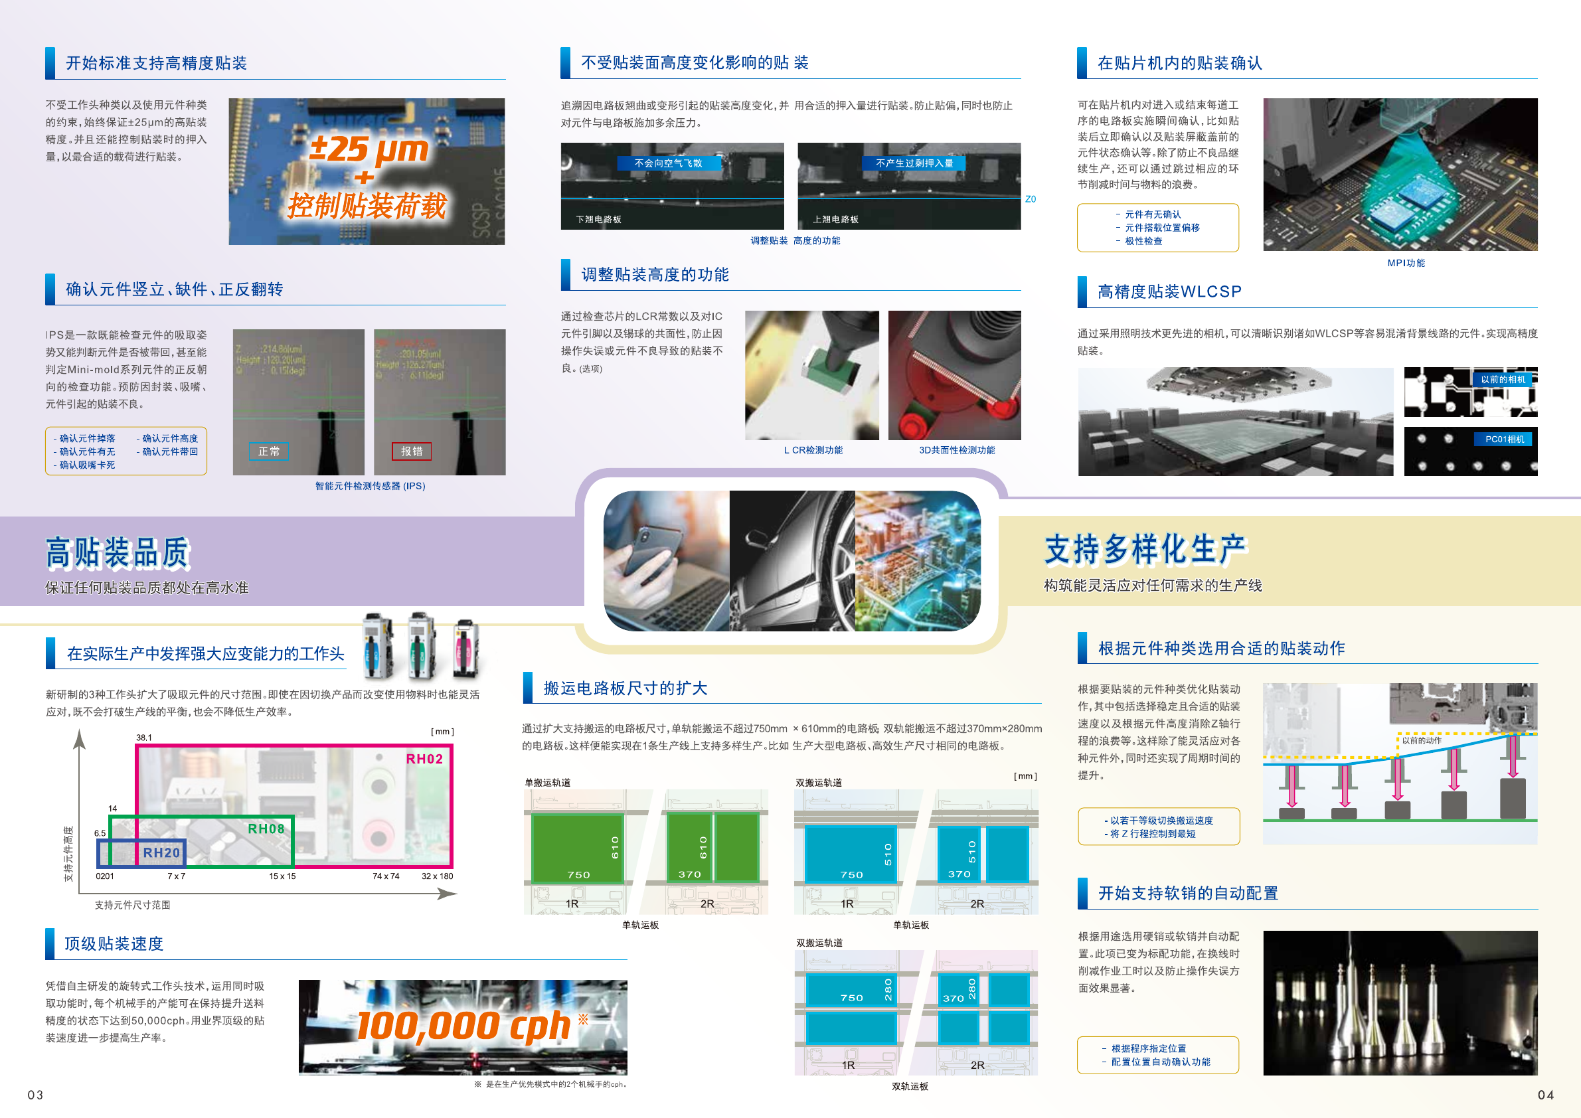
Task: Click the RH08 green range label
Action: [266, 829]
